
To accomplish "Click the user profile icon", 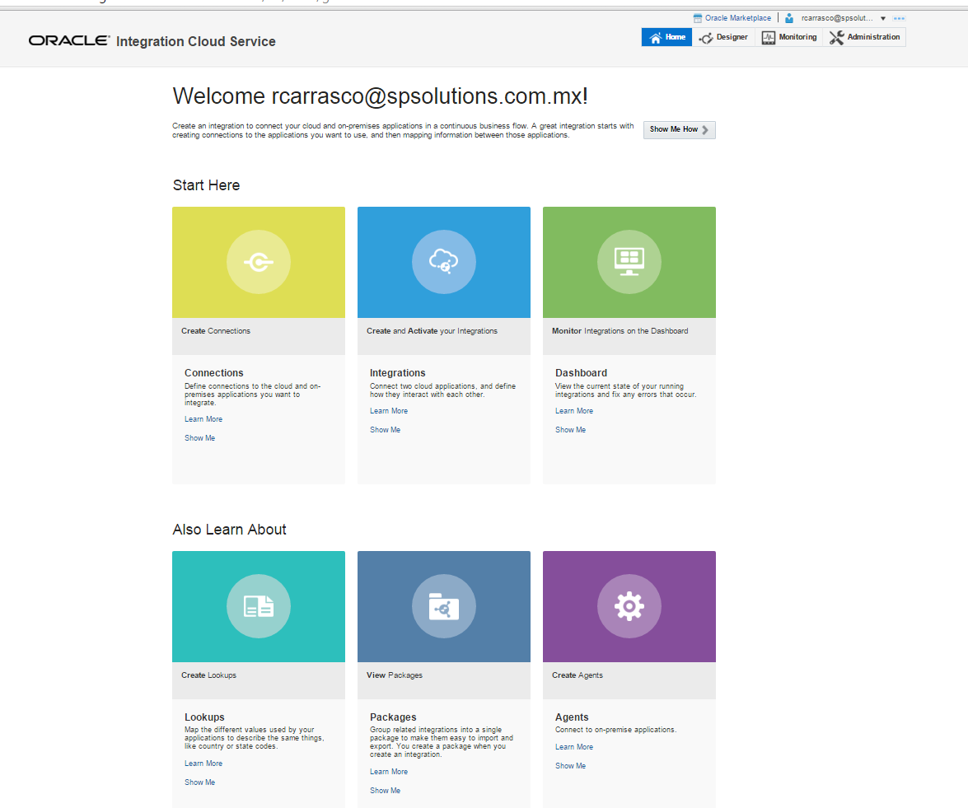I will (789, 18).
